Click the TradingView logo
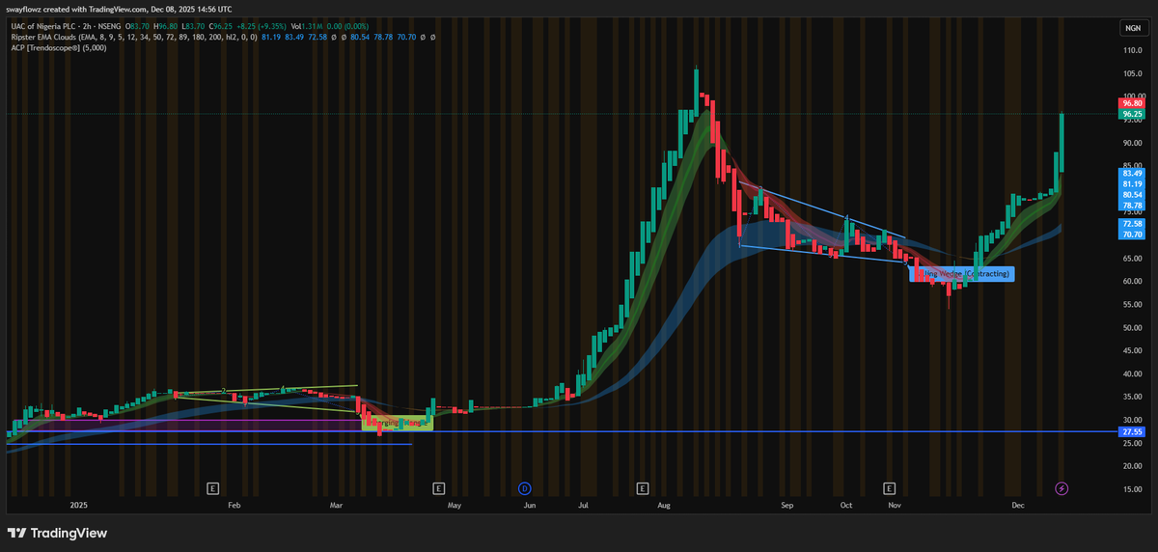Screen dimensions: 1158x552 coord(58,533)
